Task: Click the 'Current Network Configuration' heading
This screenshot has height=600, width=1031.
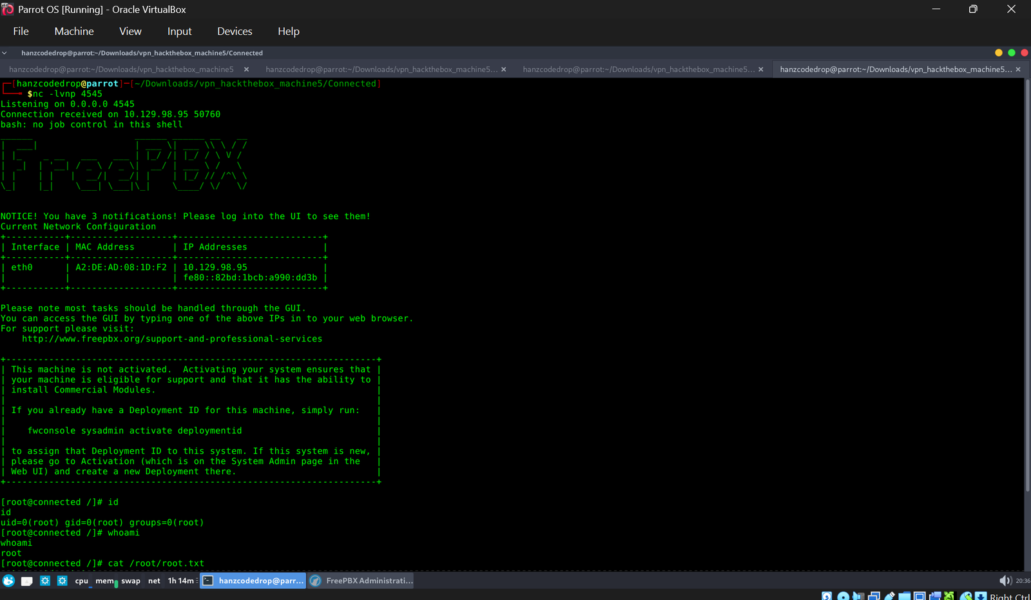Action: [78, 227]
